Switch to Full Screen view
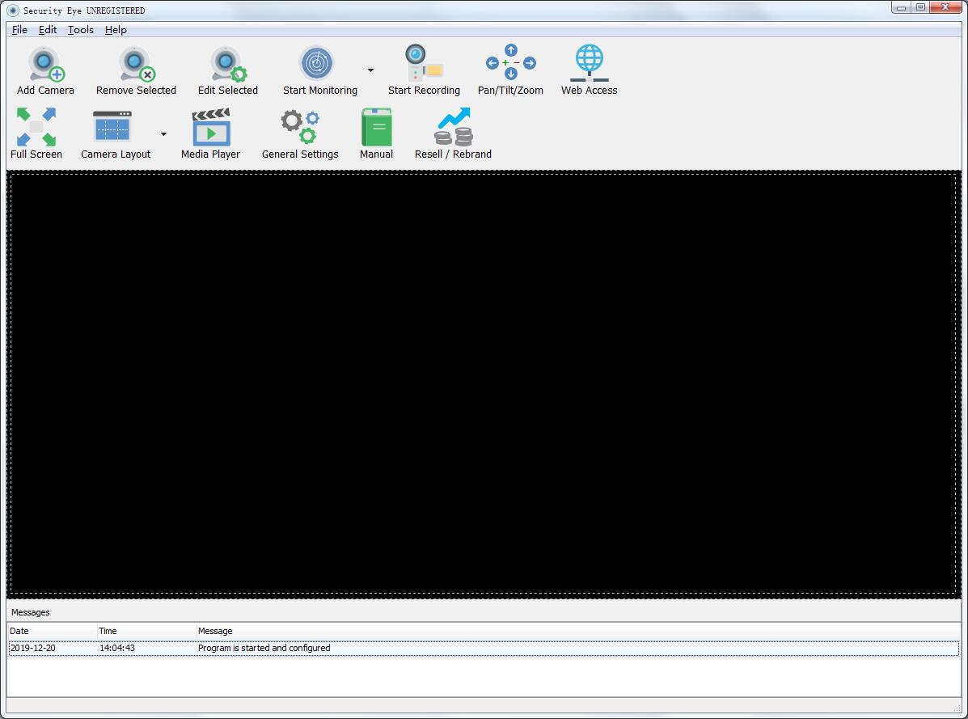Screen dimensions: 968x719 (x=36, y=129)
